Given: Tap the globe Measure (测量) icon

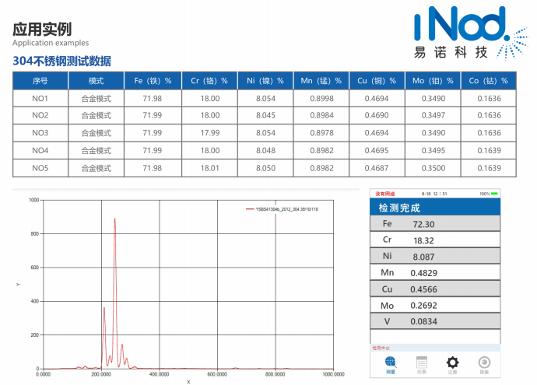Looking at the screenshot, I should 391,362.
